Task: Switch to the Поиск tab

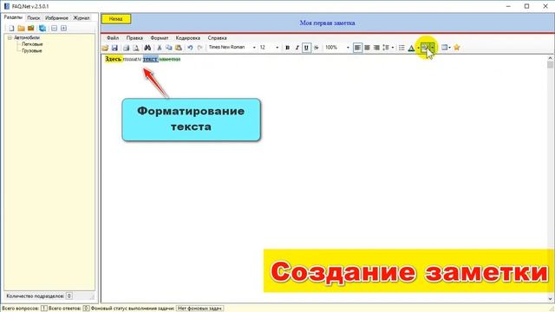Action: click(x=34, y=18)
